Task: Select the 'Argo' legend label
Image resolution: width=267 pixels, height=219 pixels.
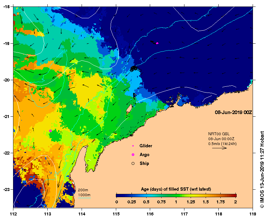Action: [144, 155]
